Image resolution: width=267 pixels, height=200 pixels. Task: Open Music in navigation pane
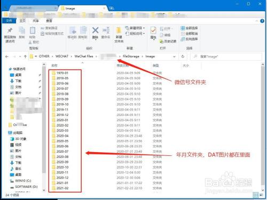[x=16, y=169]
